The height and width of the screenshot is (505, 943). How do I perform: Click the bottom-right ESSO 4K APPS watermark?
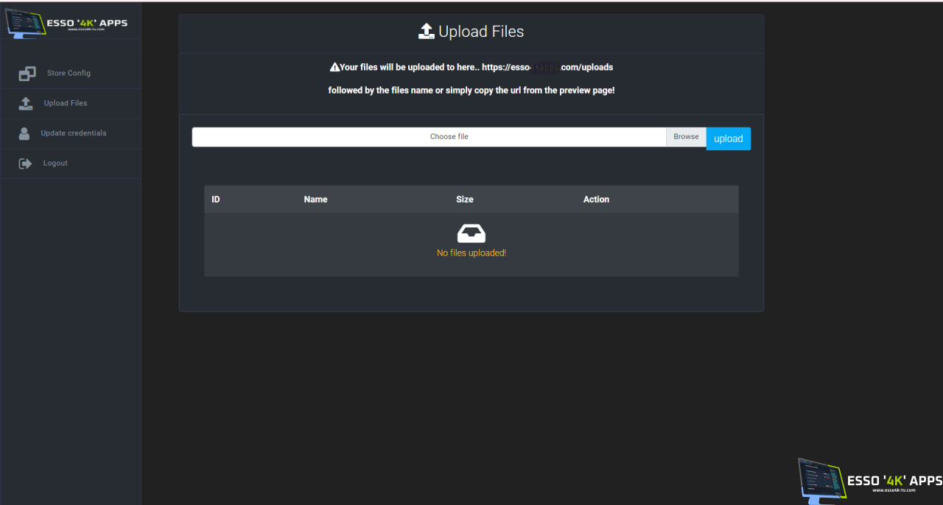(x=869, y=481)
